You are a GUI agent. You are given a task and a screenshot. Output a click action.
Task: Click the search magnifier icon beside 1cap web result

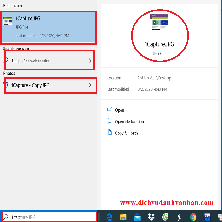pos(6,60)
